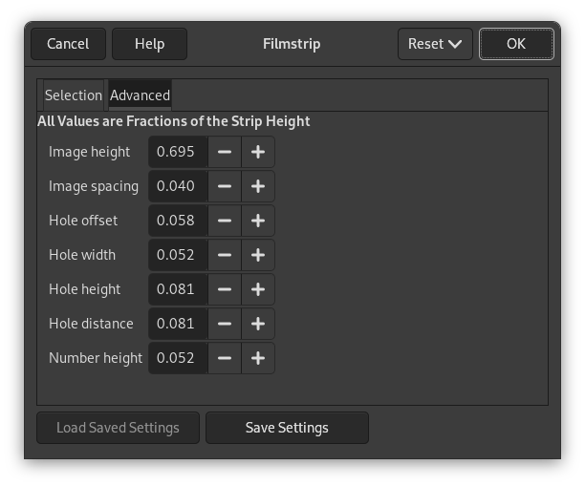
Task: Decrease Image height with minus button
Action: (x=225, y=152)
